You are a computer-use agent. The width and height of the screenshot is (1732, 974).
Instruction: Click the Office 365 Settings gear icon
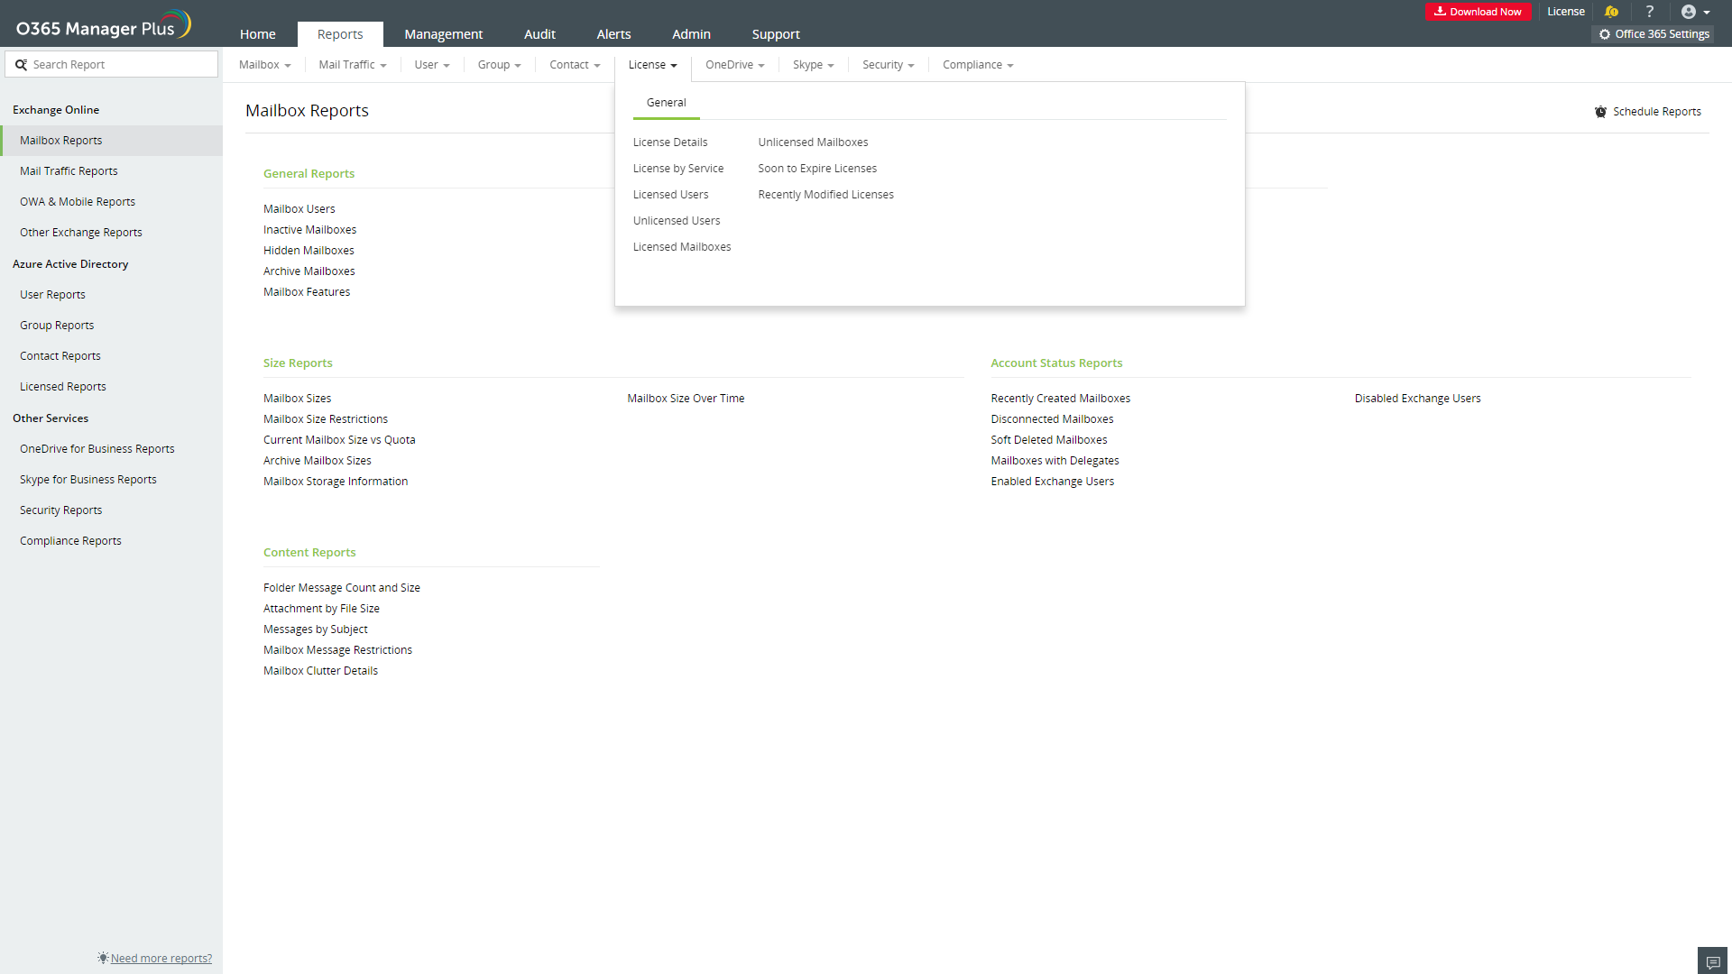pos(1605,34)
